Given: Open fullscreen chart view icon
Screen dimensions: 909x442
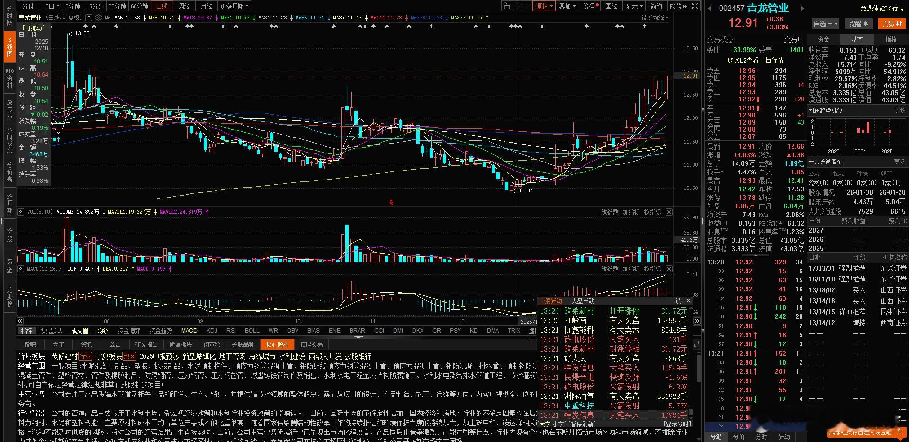Looking at the screenshot, I should [695, 6].
